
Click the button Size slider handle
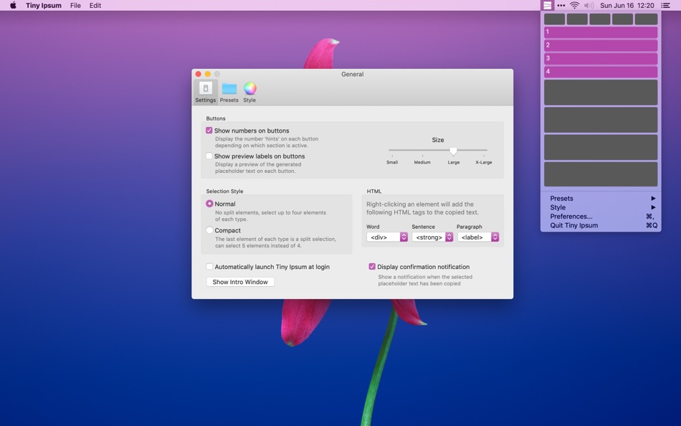(453, 151)
